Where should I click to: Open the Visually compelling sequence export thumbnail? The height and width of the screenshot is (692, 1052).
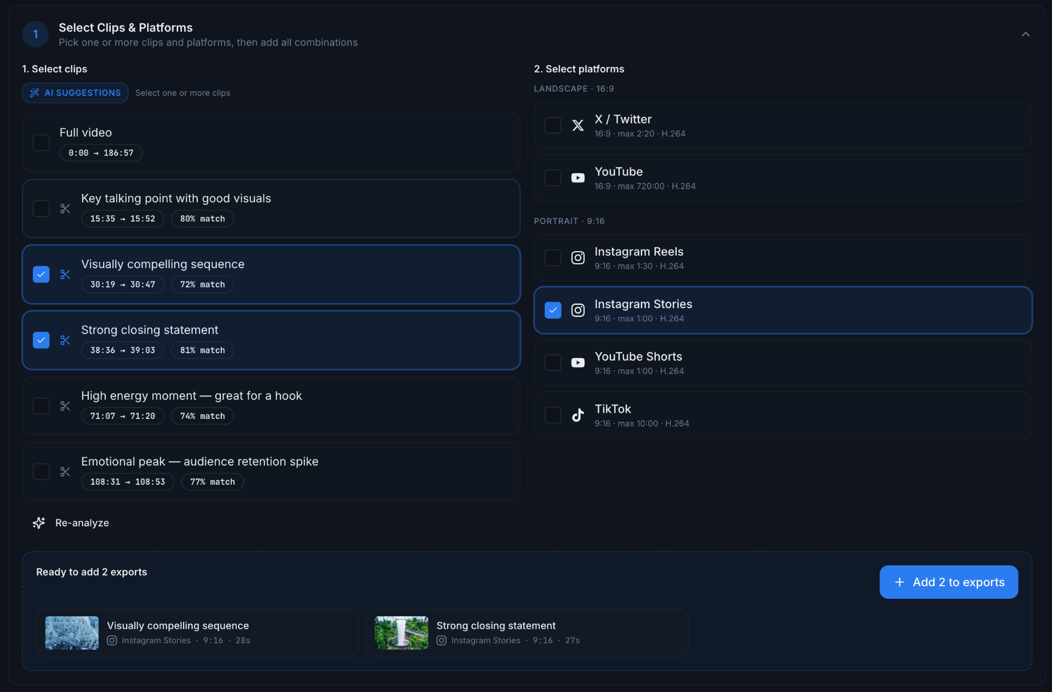point(72,633)
